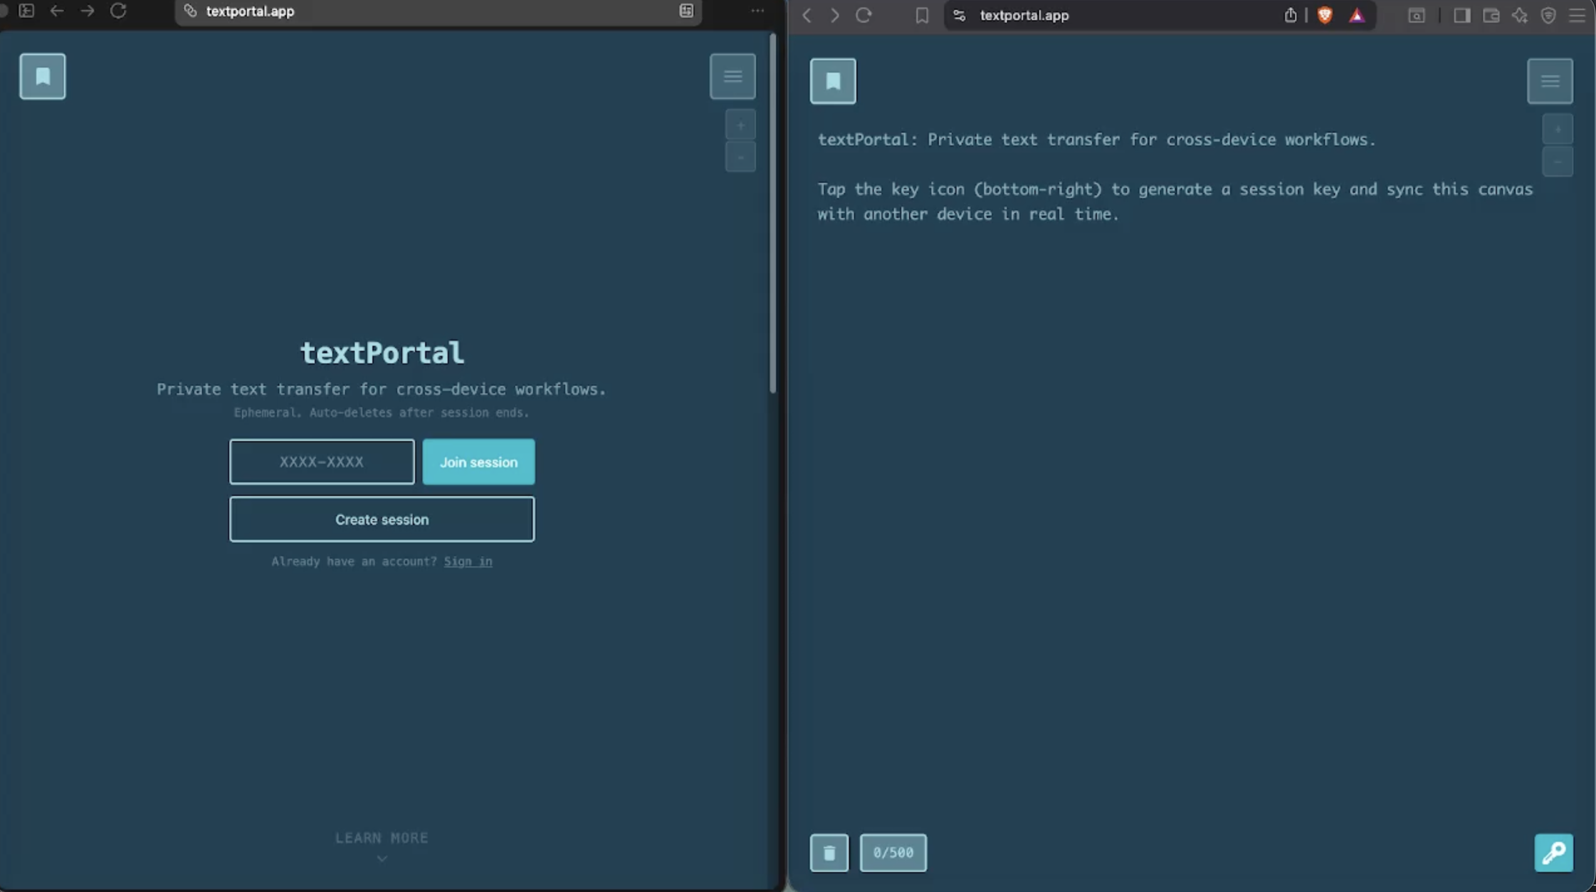Screen dimensions: 1596x892
Task: Open Brave Shields lion icon
Action: (x=1325, y=15)
